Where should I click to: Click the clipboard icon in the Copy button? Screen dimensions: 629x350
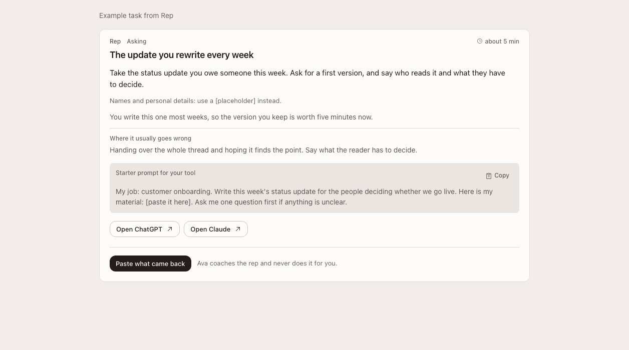pyautogui.click(x=489, y=176)
